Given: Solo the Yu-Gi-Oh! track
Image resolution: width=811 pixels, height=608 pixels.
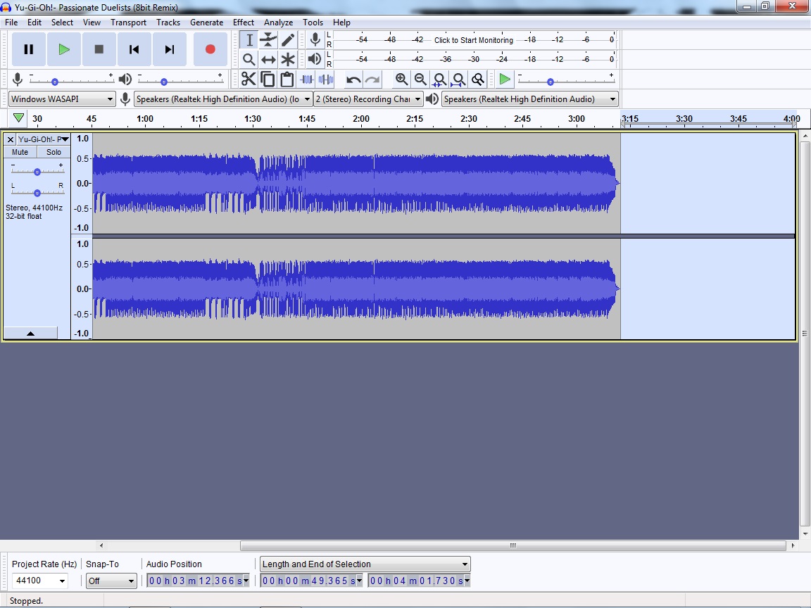Looking at the screenshot, I should (x=54, y=152).
